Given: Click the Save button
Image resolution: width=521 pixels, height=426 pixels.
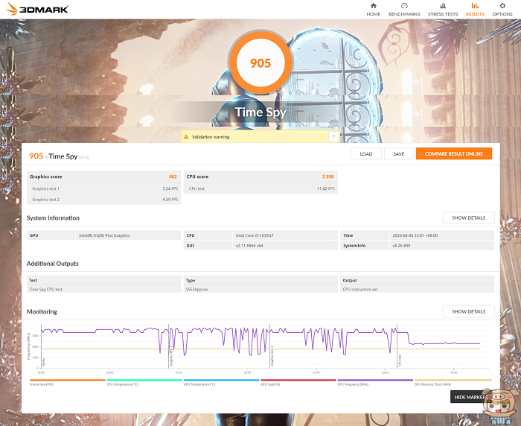Looking at the screenshot, I should click(x=398, y=153).
